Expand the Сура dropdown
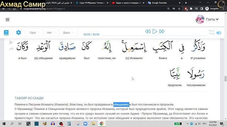Screen dimensions: 227x127 pyautogui.click(x=34, y=33)
